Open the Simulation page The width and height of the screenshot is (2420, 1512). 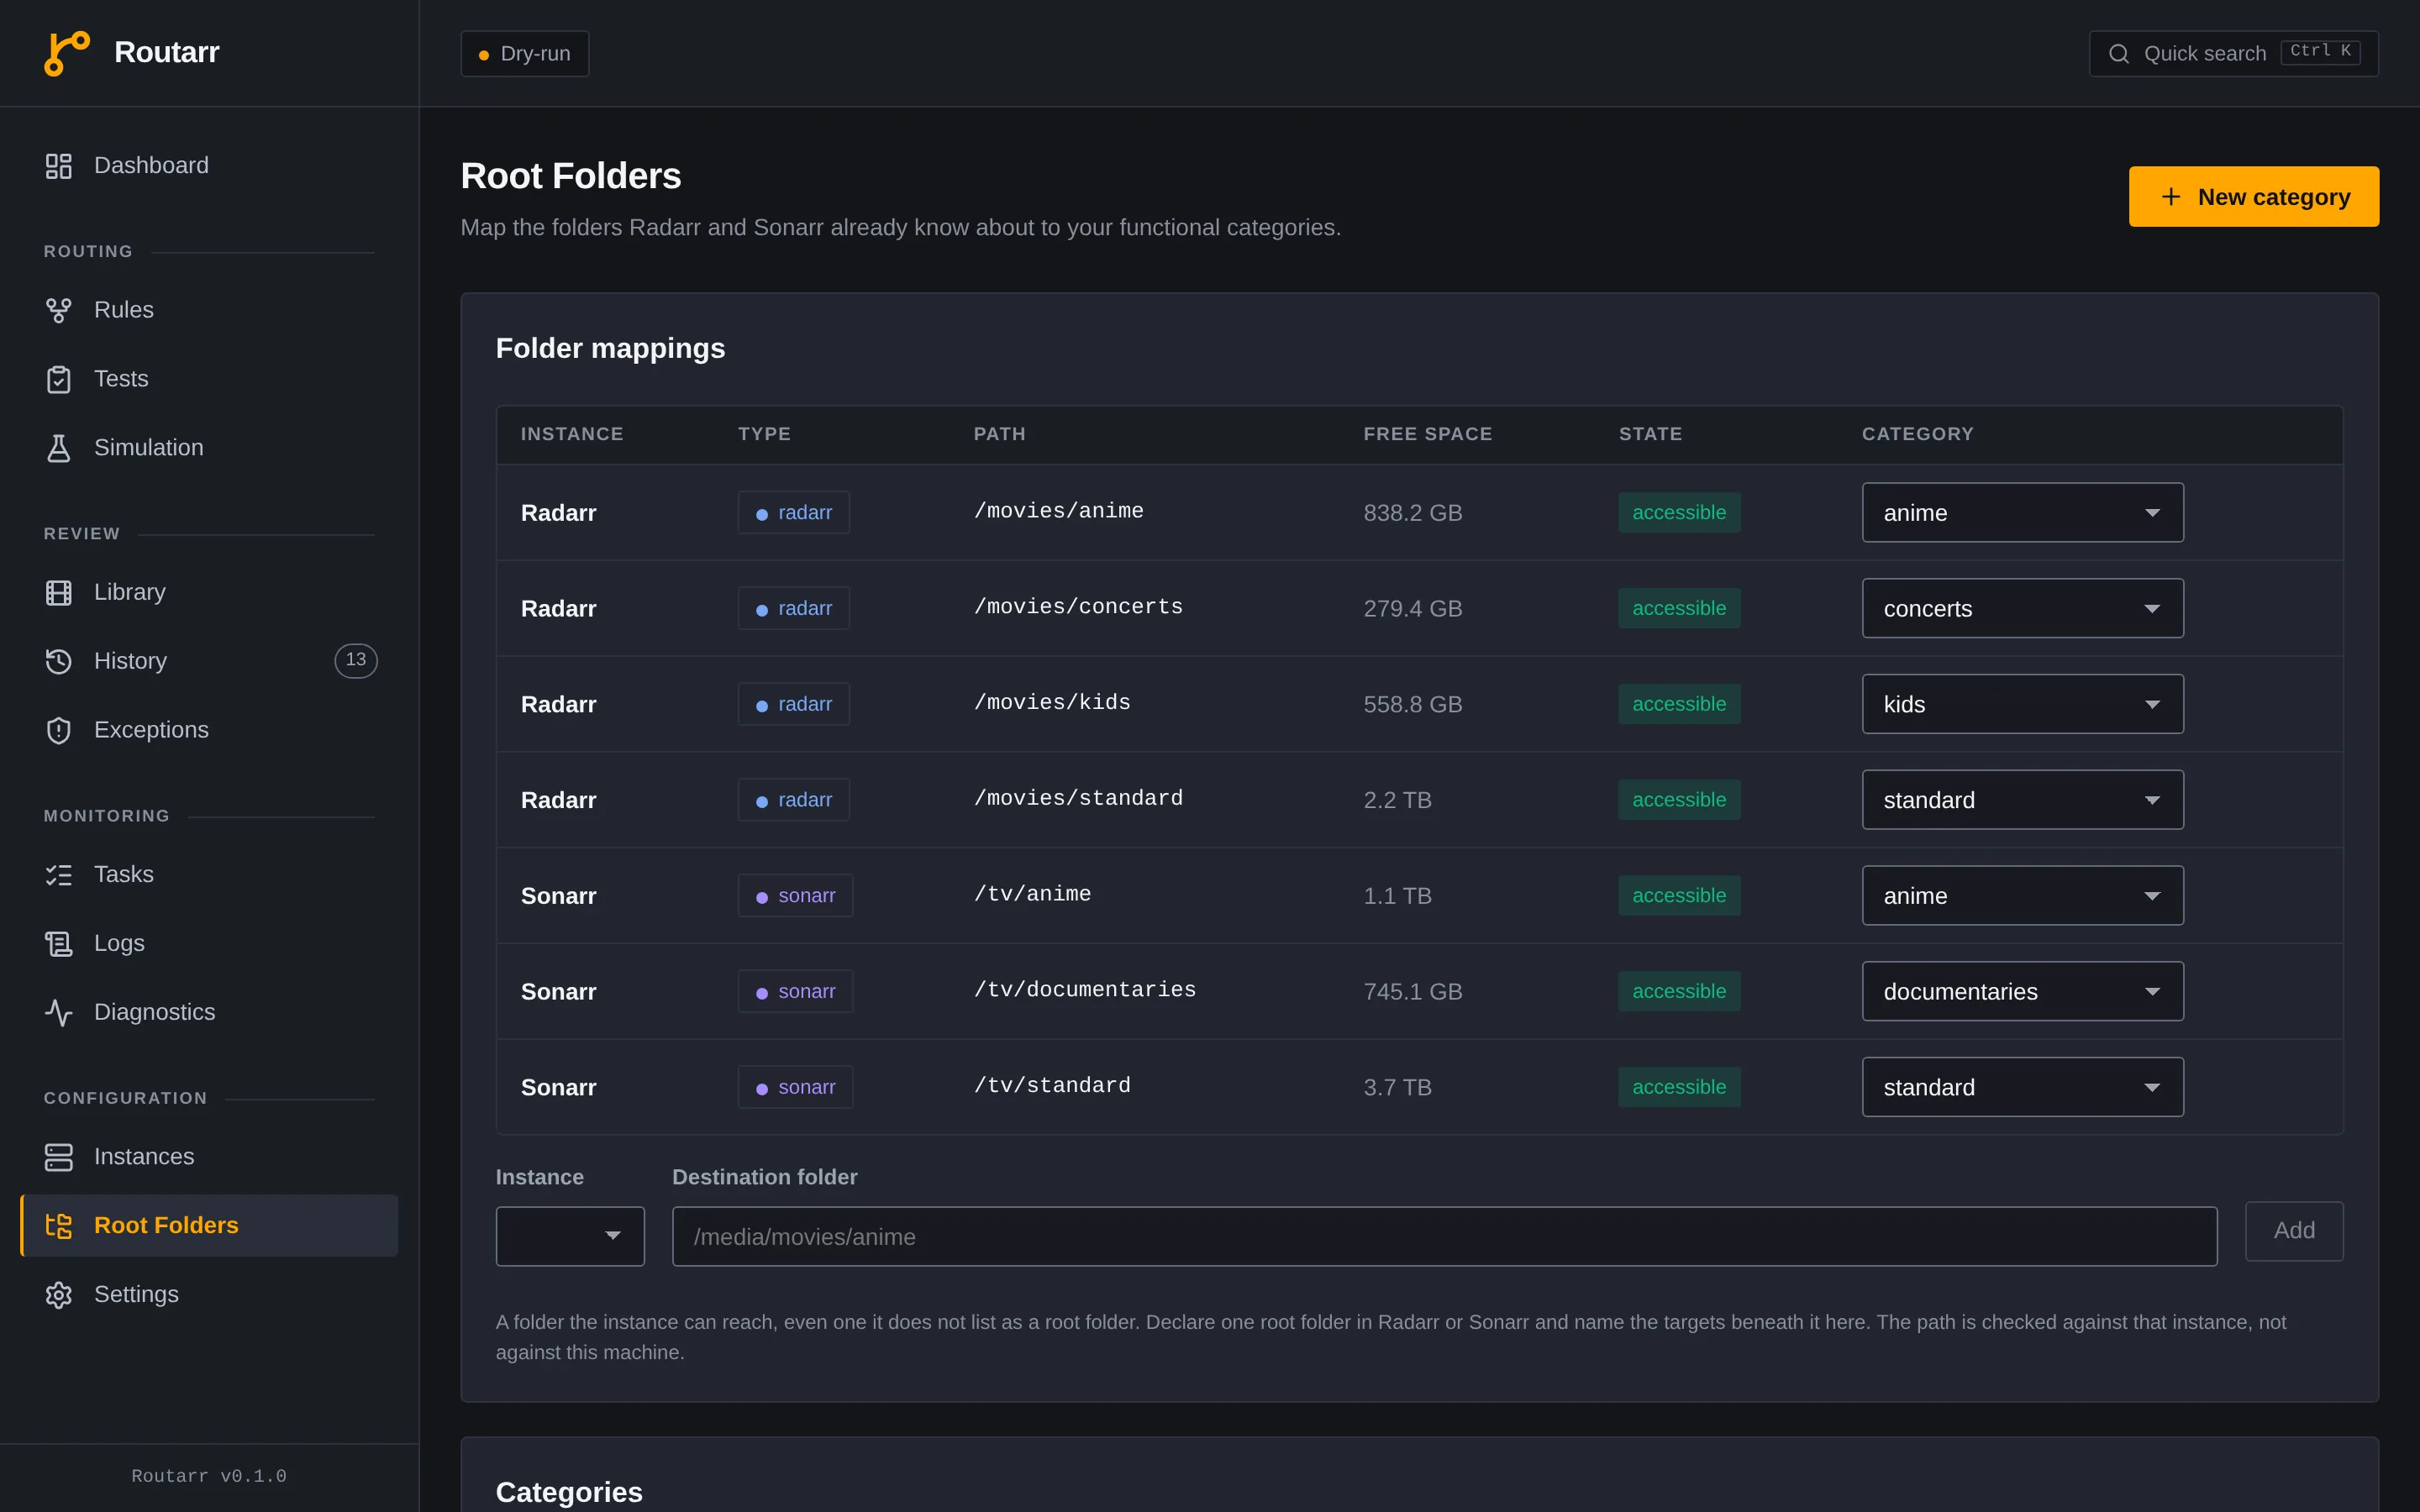209,448
